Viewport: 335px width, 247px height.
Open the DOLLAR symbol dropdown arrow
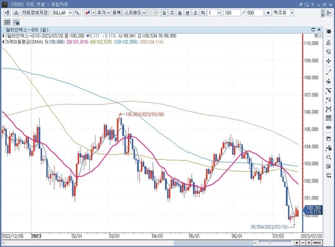click(70, 13)
